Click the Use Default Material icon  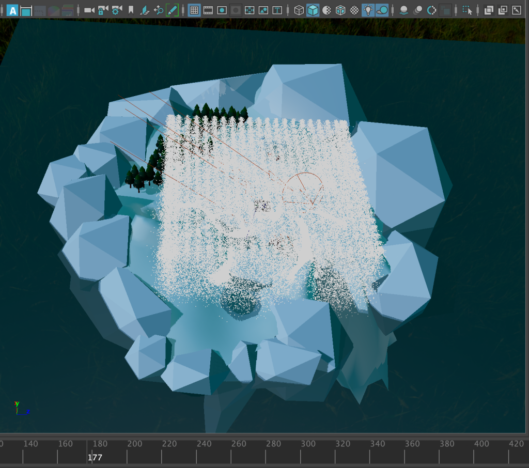coord(326,10)
